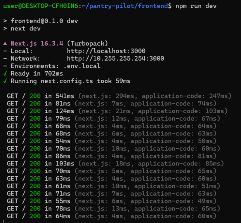Click 'application-code: 247ms' timing detail
Viewport: 241px width, 223px height.
[185, 96]
